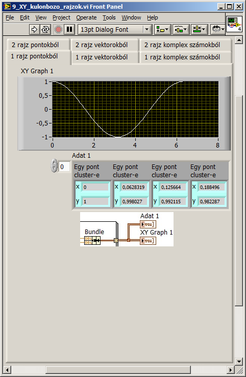Screen dimensions: 246x377
Task: Click the vertical scrollbar down arrow
Action: point(239,361)
